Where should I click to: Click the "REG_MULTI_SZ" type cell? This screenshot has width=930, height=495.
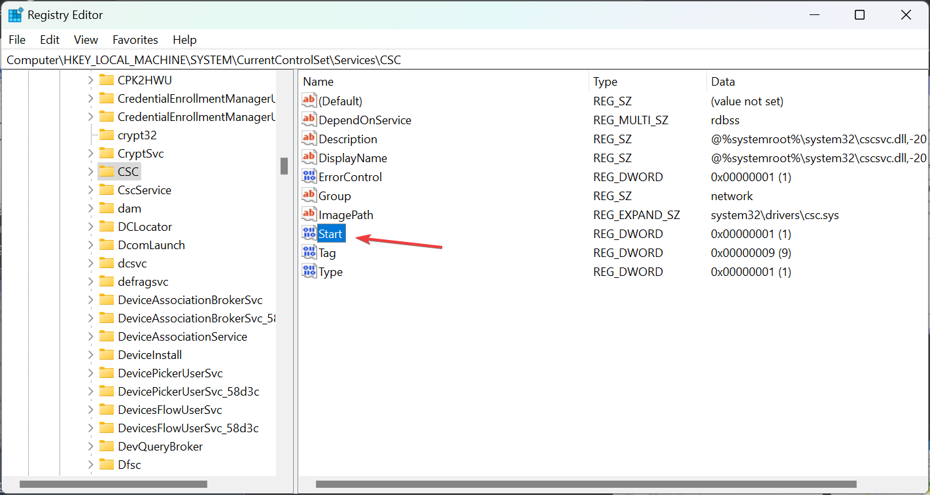point(630,120)
